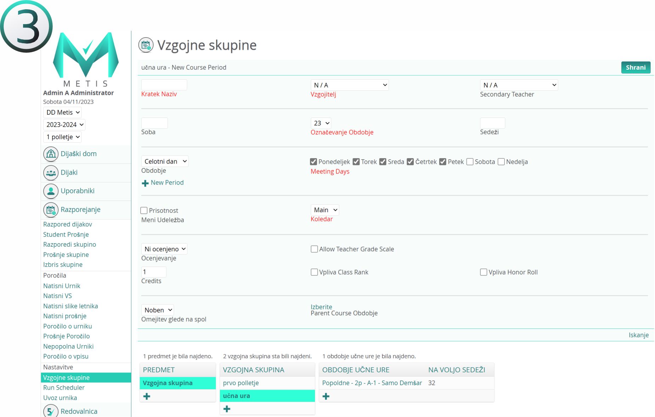This screenshot has width=655, height=417.
Task: Select Run Scheduler in sidebar menu
Action: click(64, 388)
